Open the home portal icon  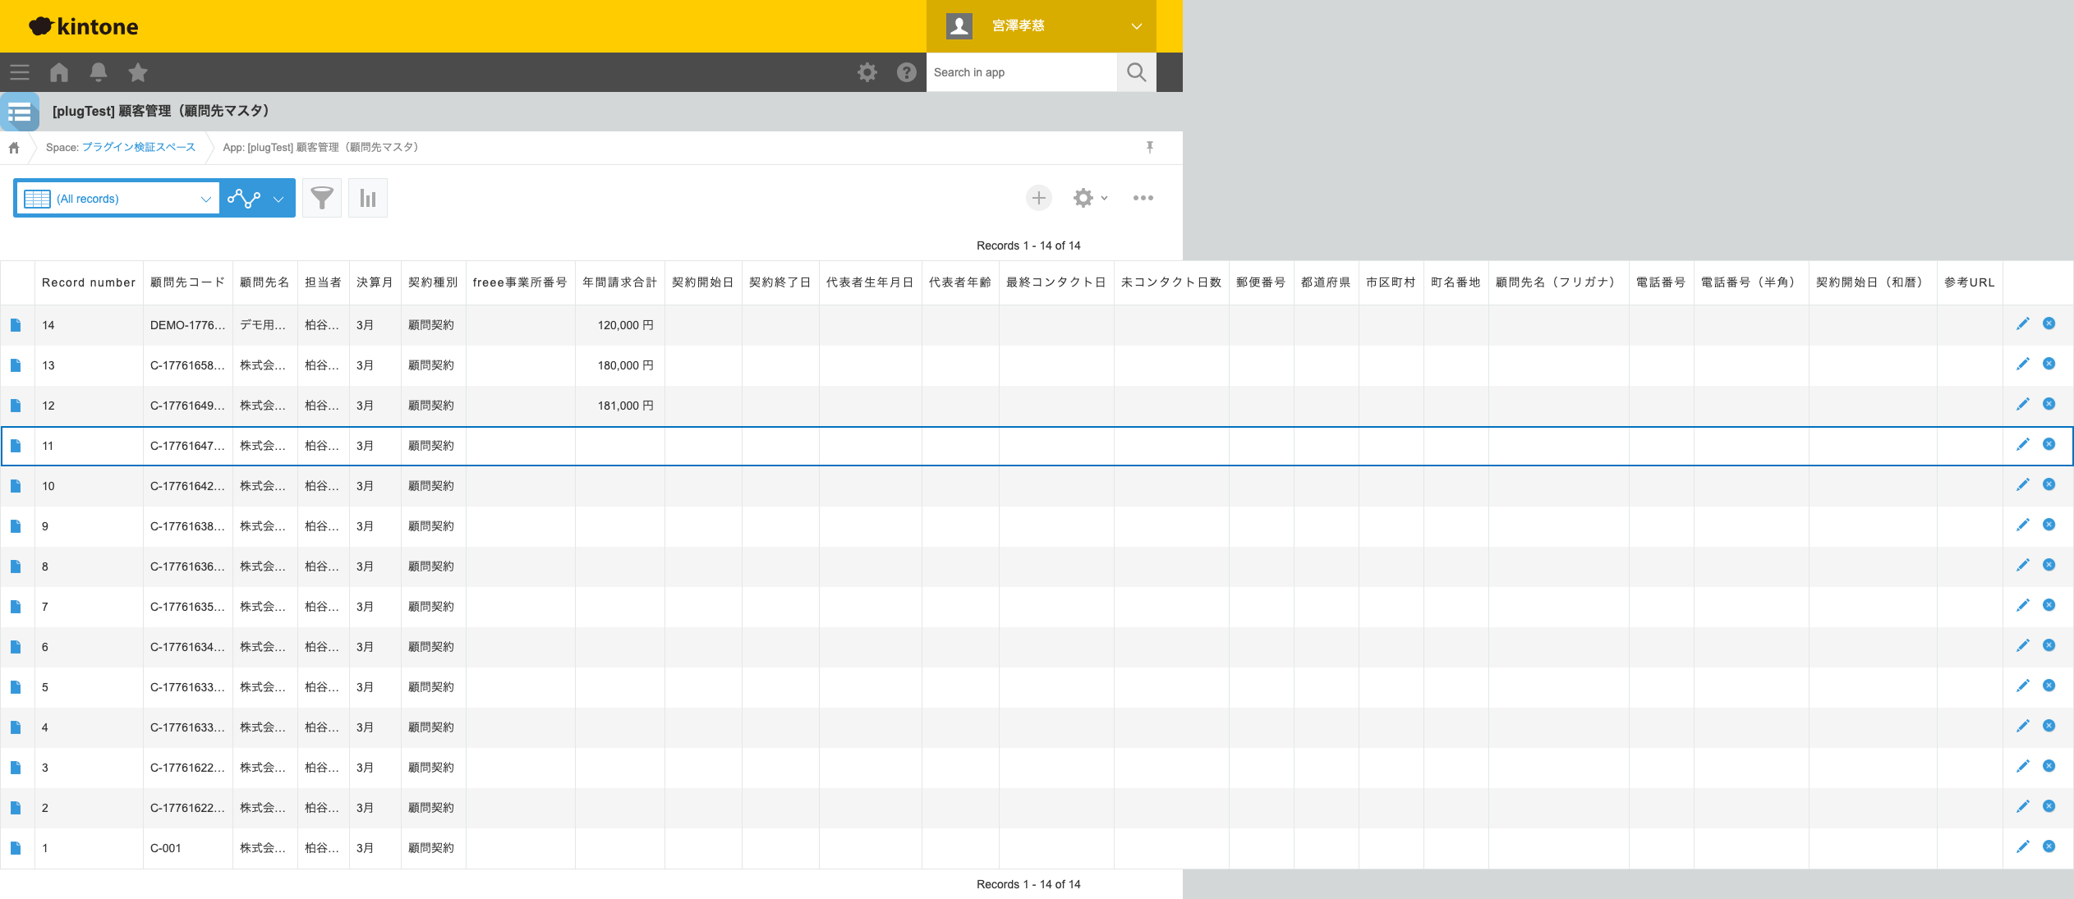(59, 72)
